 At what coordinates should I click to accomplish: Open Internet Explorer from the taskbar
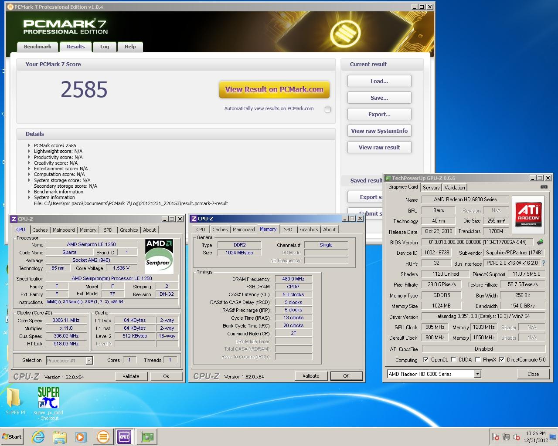[x=38, y=436]
